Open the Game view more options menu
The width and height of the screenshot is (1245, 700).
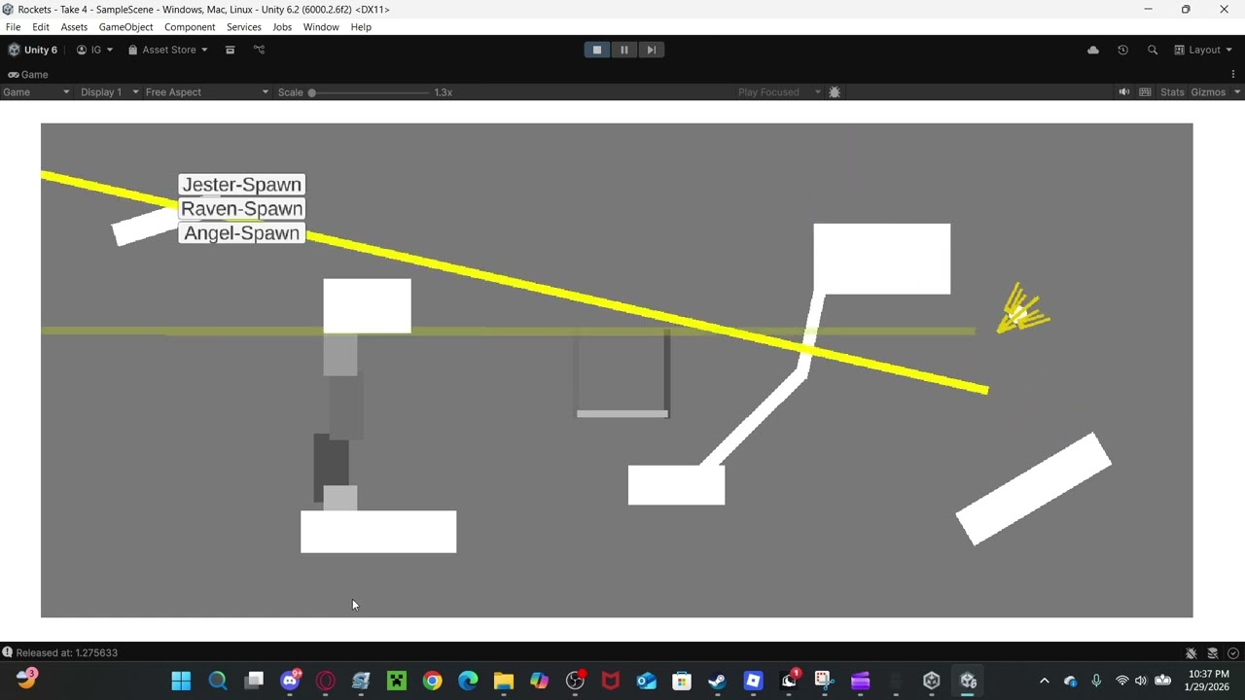1233,75
